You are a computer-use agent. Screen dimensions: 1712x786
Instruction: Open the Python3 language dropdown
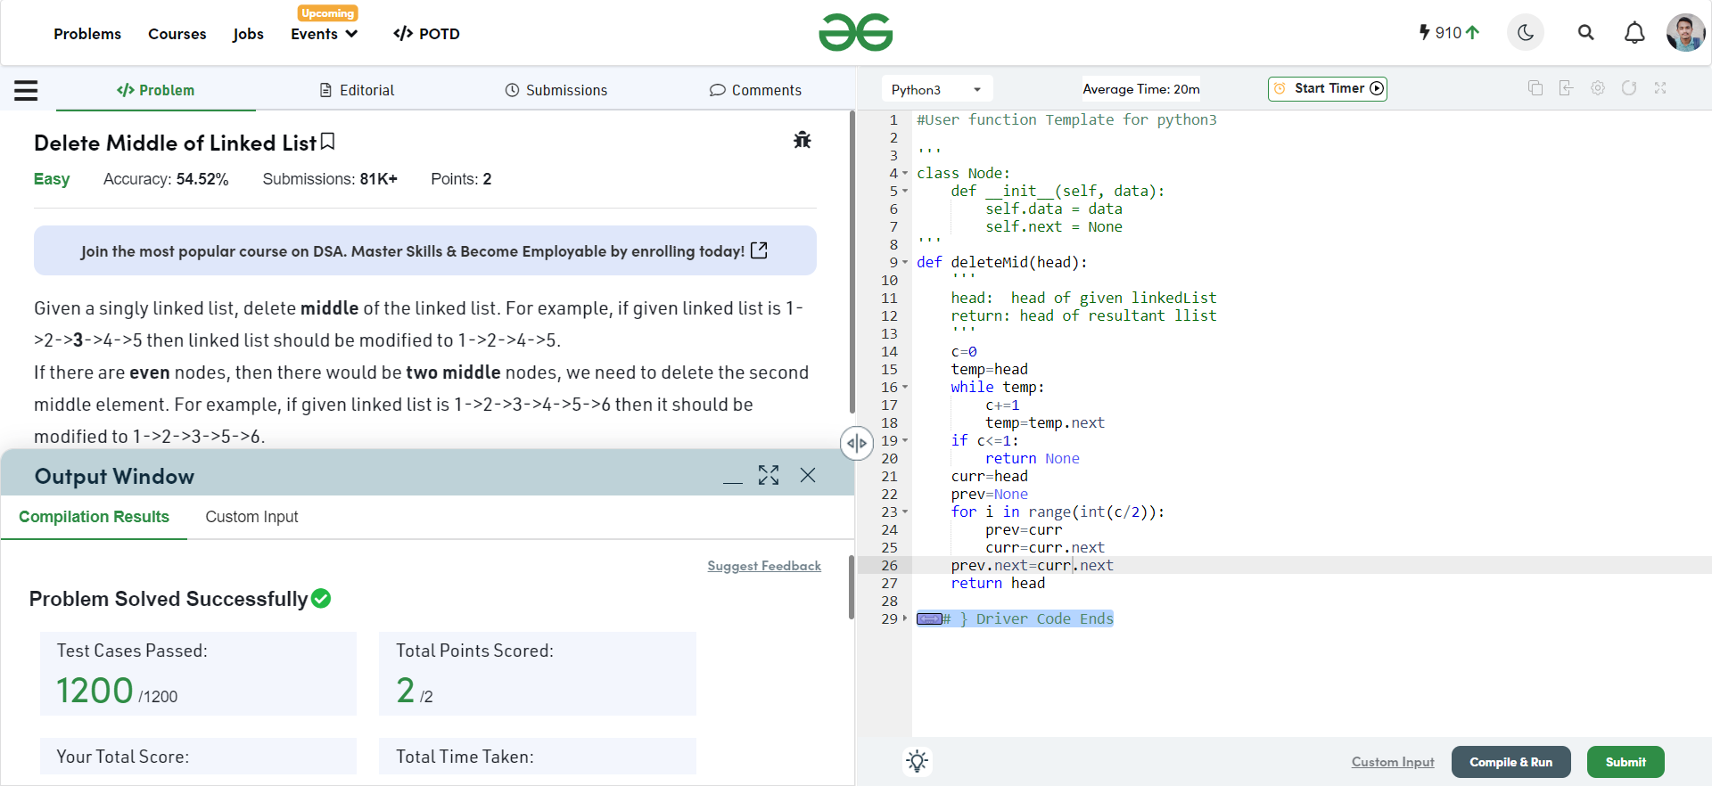(937, 89)
